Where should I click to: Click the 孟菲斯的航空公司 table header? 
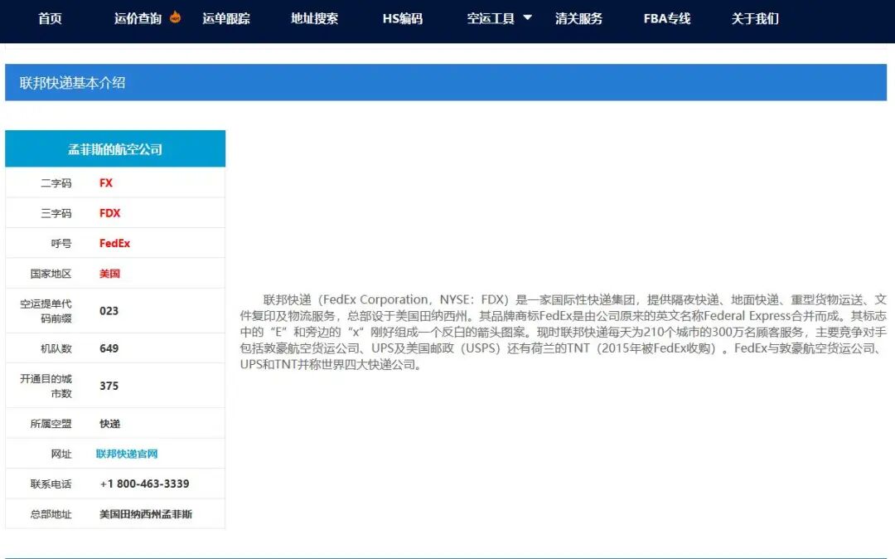115,149
